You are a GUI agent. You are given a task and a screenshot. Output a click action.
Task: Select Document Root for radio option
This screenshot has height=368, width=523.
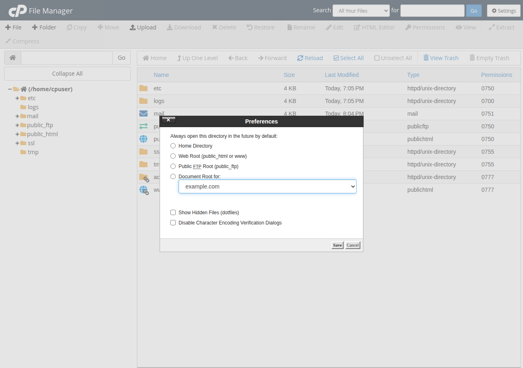coord(173,177)
